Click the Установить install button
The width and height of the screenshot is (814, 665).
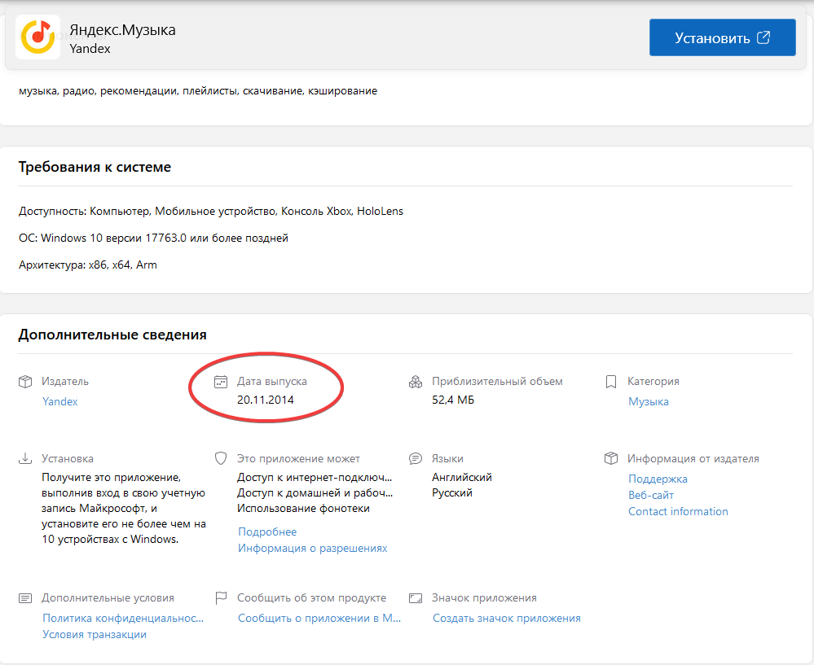tap(722, 37)
